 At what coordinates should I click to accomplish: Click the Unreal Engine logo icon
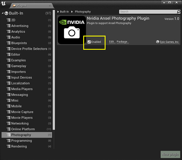[3, 3]
